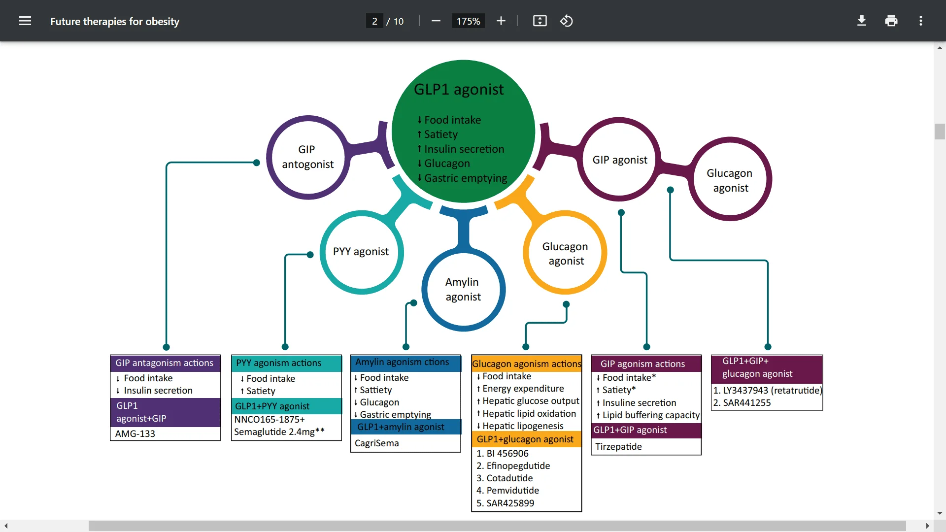
Task: Click '4. Pemvidutide' list entry
Action: click(507, 491)
